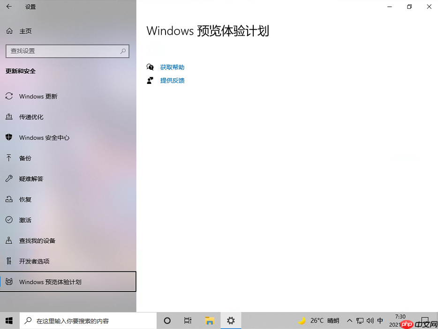Viewport: 438px width, 329px height.
Task: Click the 开发者选项 icon
Action: point(9,261)
